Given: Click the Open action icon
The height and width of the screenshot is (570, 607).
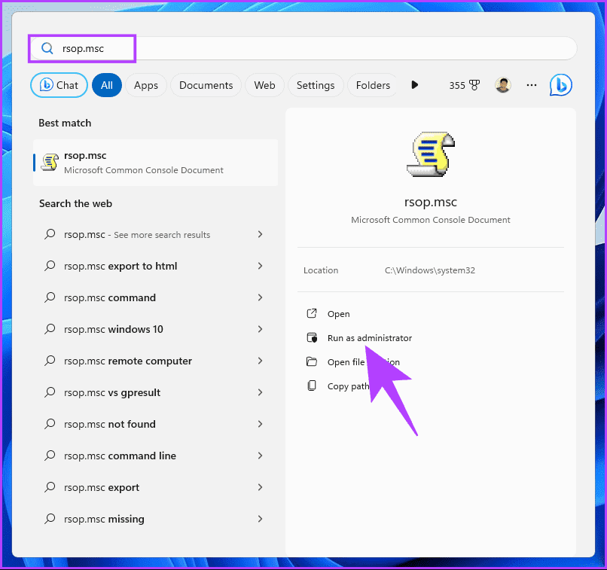Looking at the screenshot, I should click(312, 313).
